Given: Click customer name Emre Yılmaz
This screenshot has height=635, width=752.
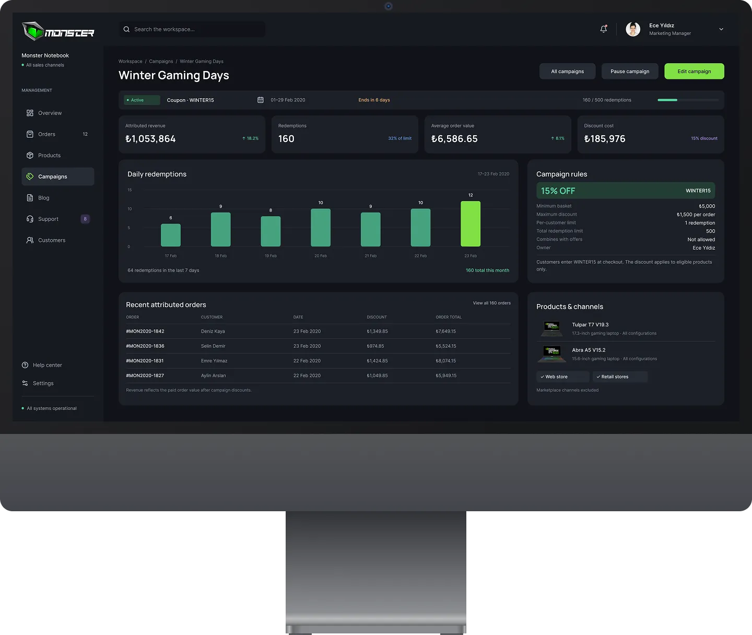Looking at the screenshot, I should pyautogui.click(x=214, y=361).
